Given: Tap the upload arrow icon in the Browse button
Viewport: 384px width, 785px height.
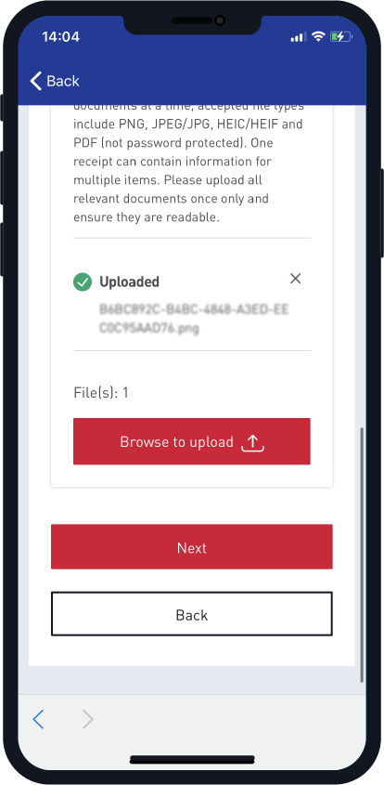Looking at the screenshot, I should point(252,443).
